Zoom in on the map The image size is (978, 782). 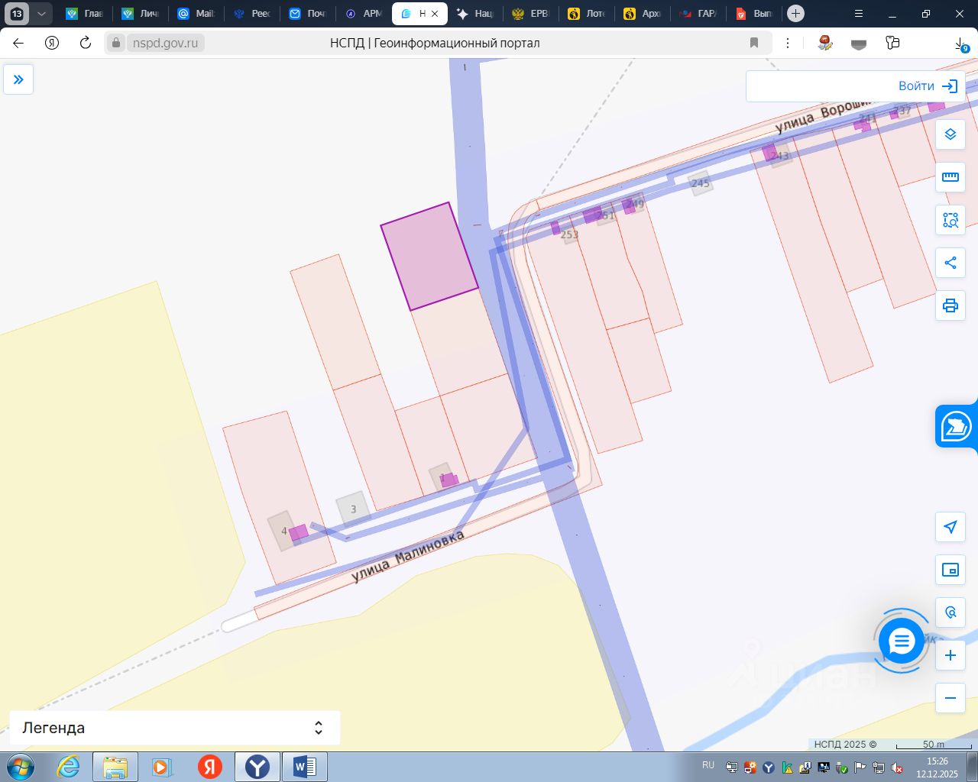950,655
